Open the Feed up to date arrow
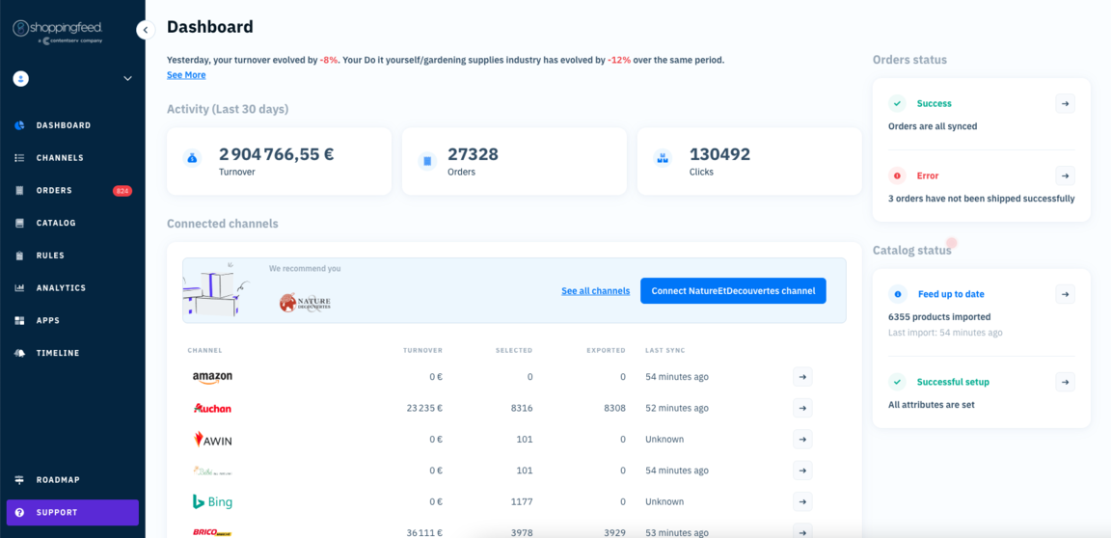 pos(1066,294)
